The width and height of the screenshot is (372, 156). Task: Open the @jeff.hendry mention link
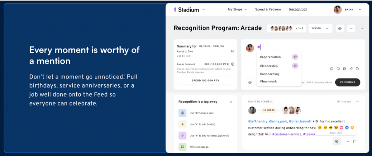tap(258, 122)
